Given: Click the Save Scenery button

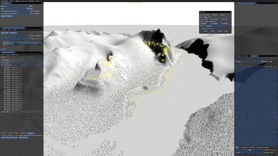Looking at the screenshot, I should click(24, 138).
